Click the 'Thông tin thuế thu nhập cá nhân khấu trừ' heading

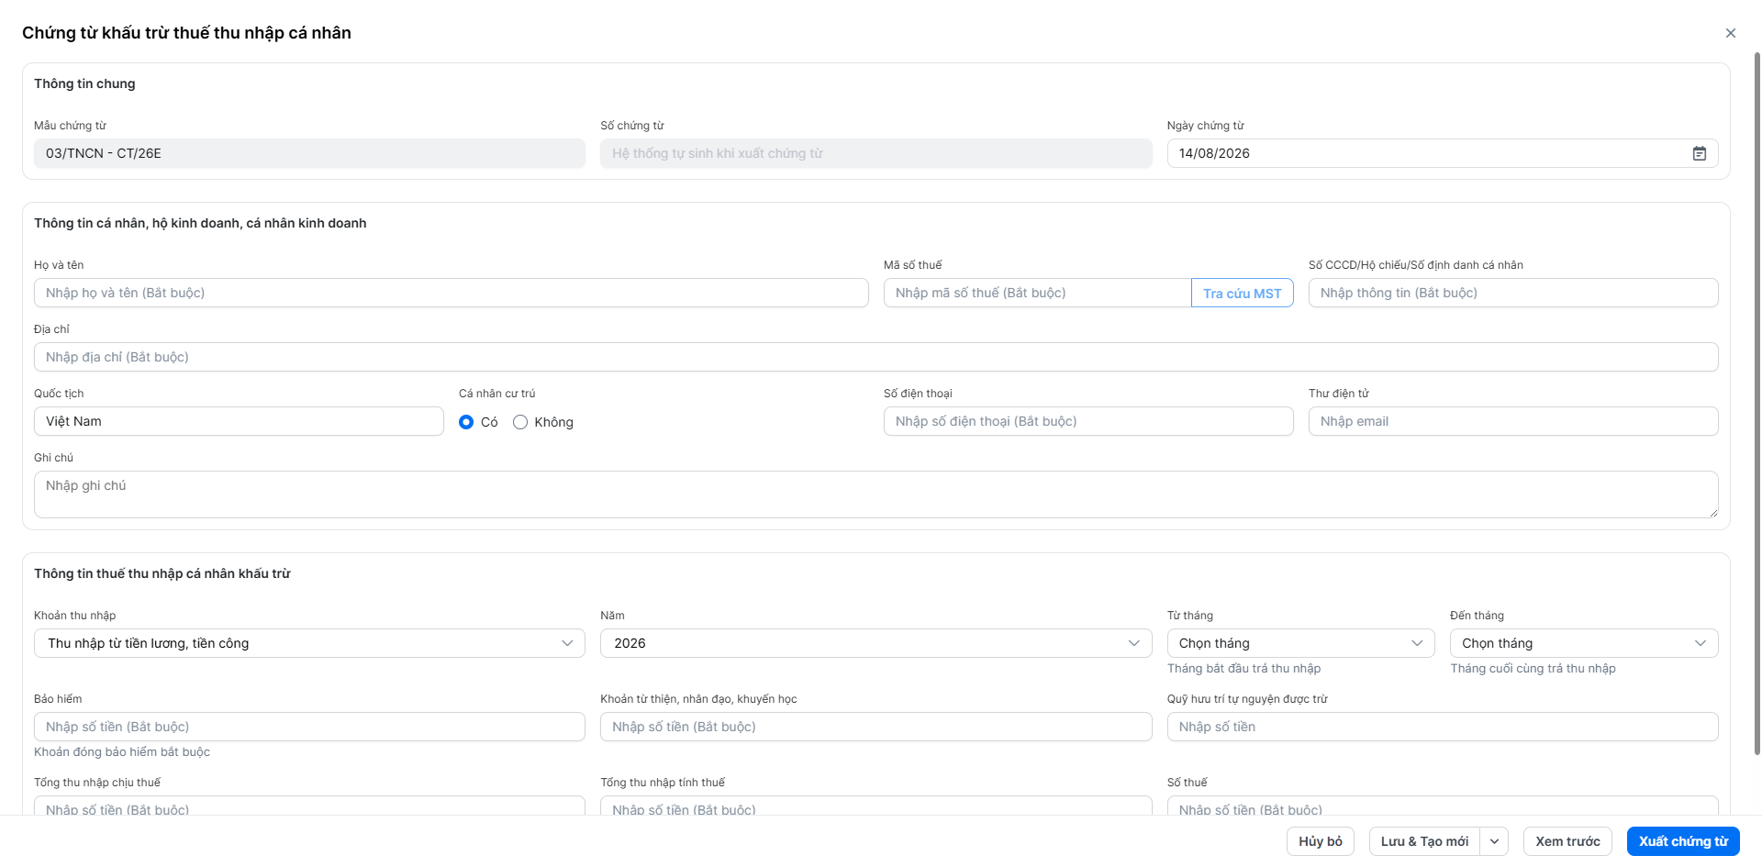click(x=162, y=573)
